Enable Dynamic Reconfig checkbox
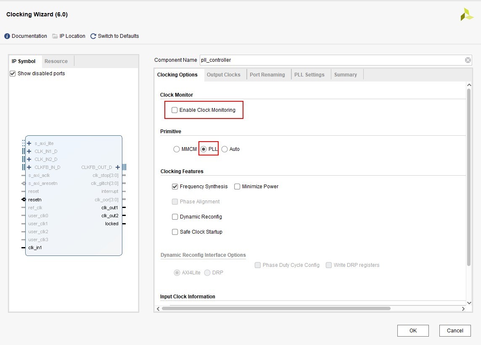 click(175, 217)
